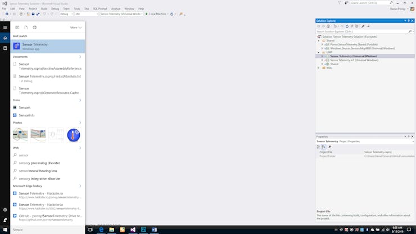Click Save All toolbar icon
Viewport: 416px width, 234px height.
(x=38, y=14)
